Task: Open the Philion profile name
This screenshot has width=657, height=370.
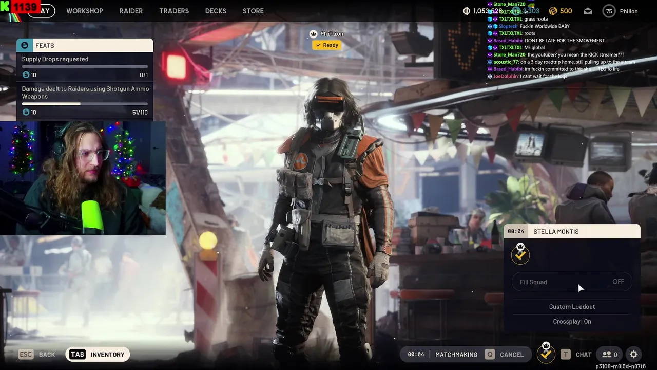Action: [629, 11]
